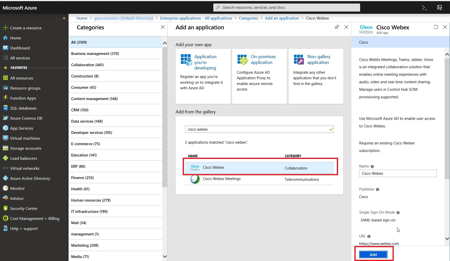
Task: Click the up chevron atop the Categories scrollbar
Action: 165,43
